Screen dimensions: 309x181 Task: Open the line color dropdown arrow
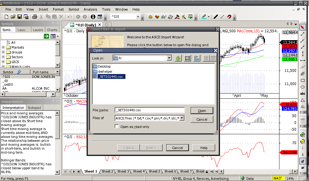[x=209, y=17]
